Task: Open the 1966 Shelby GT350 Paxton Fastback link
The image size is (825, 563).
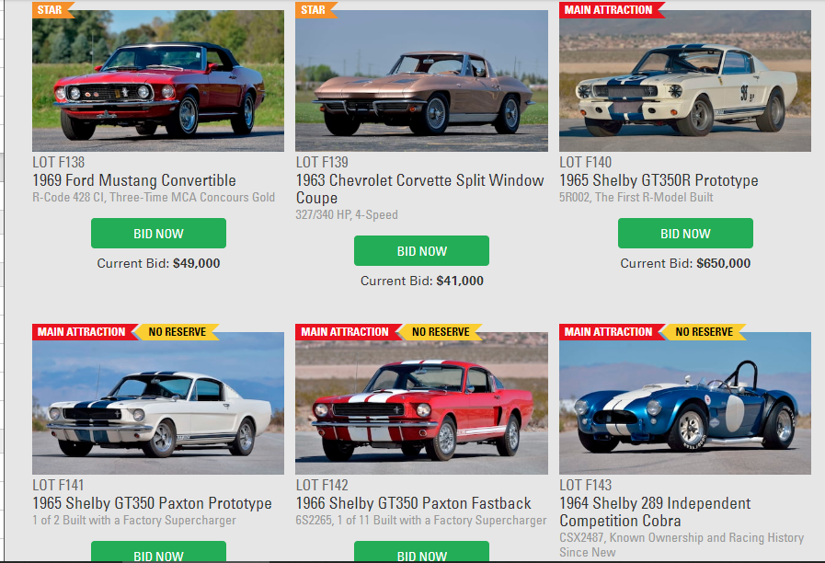Action: pyautogui.click(x=414, y=503)
